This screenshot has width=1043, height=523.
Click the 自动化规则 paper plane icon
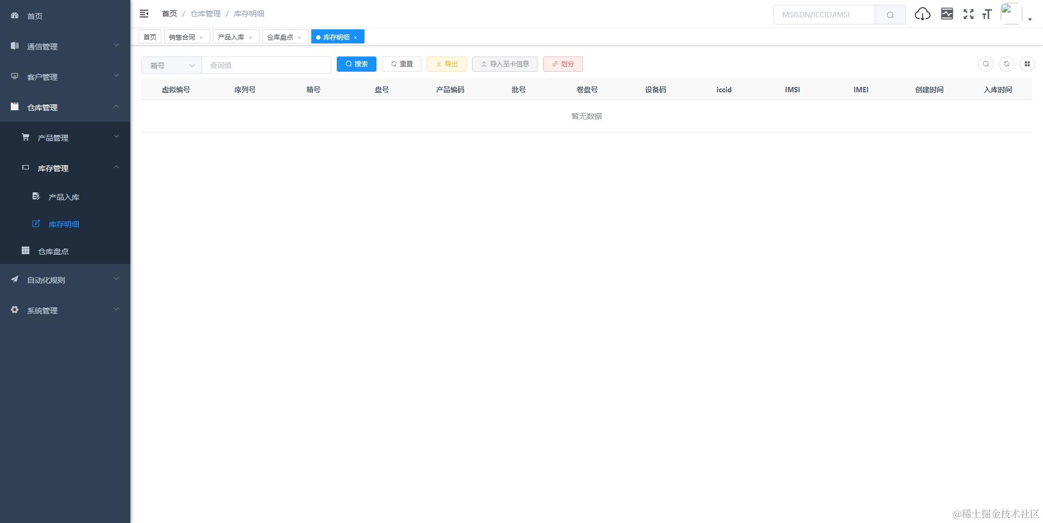click(x=15, y=279)
